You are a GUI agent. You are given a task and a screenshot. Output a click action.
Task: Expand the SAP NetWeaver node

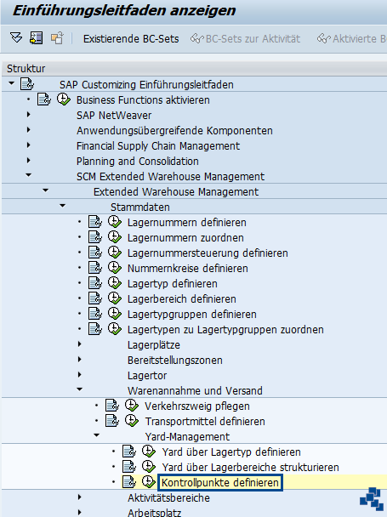(x=28, y=115)
